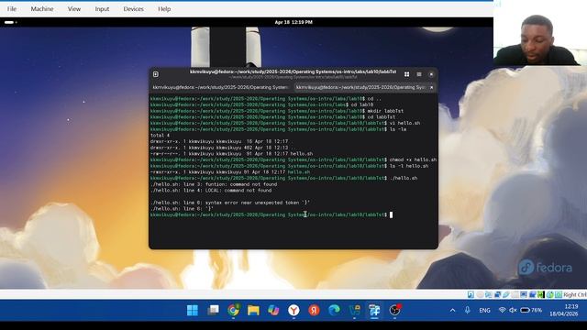Open Google Chrome from the taskbar
This screenshot has width=587, height=330.
(x=233, y=310)
